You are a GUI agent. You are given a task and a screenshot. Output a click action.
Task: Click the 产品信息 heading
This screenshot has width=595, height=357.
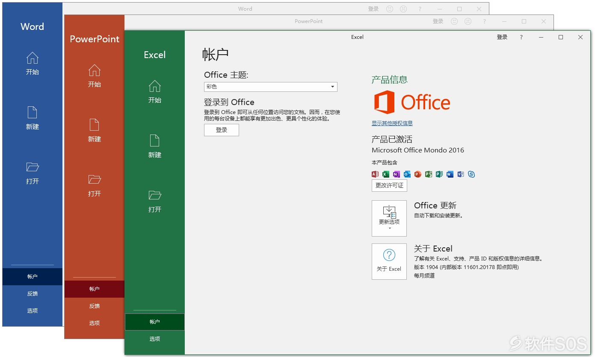pos(390,80)
